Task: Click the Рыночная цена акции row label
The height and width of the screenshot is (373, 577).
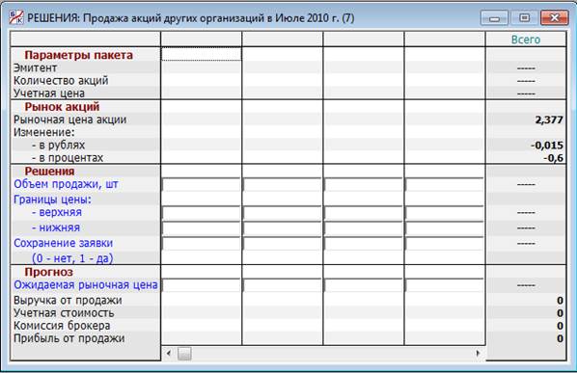Action: coord(69,120)
